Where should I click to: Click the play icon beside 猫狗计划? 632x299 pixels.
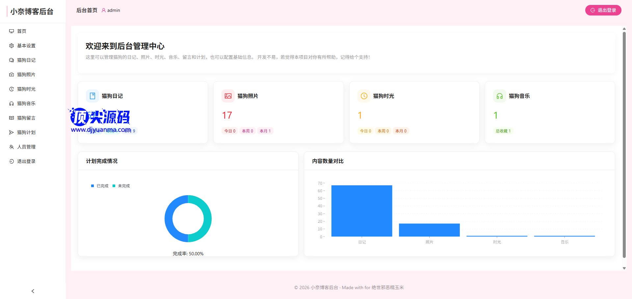12,132
